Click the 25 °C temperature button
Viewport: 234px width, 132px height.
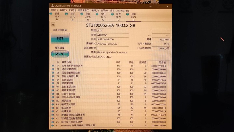pyautogui.click(x=60, y=54)
